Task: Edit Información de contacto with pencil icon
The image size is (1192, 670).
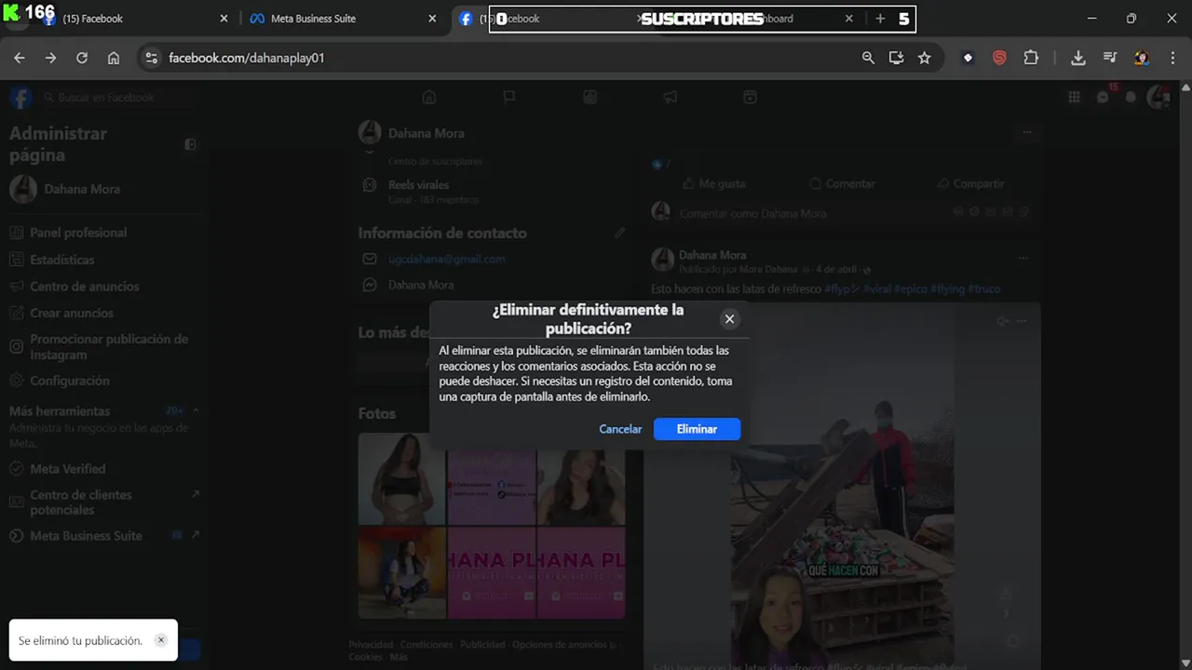Action: pyautogui.click(x=619, y=233)
